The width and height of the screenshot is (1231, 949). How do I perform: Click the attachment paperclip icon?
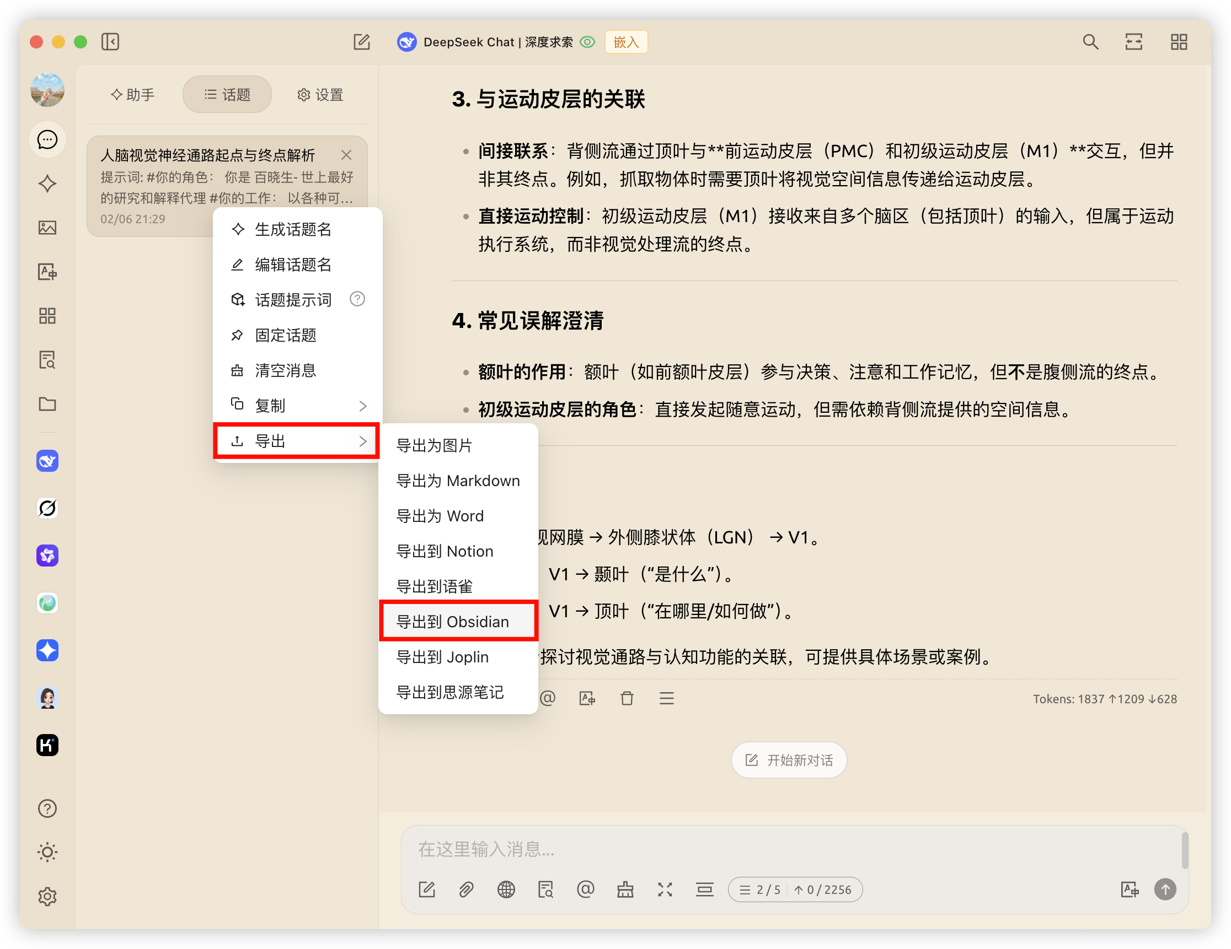(x=466, y=889)
